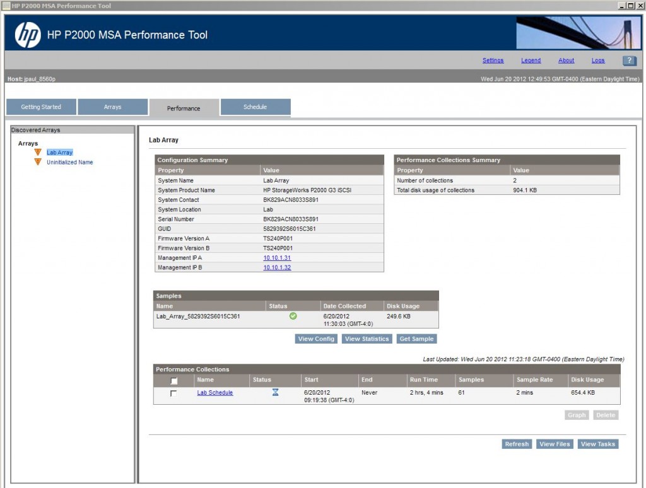This screenshot has width=646, height=488.
Task: Click the warning icon beside Lab Array
Action: [x=38, y=153]
